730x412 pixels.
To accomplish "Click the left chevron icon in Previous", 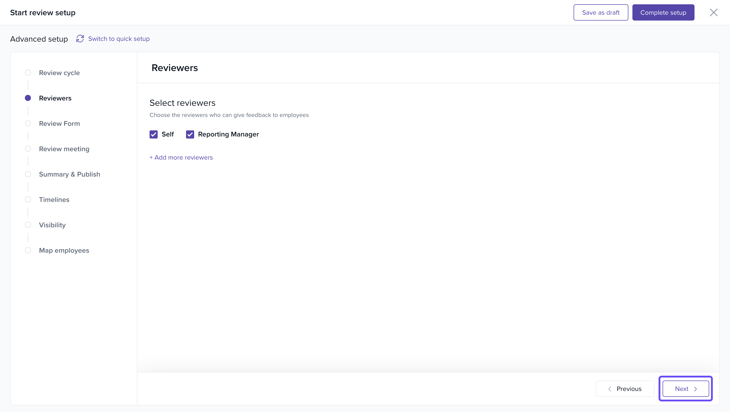I will pyautogui.click(x=610, y=389).
